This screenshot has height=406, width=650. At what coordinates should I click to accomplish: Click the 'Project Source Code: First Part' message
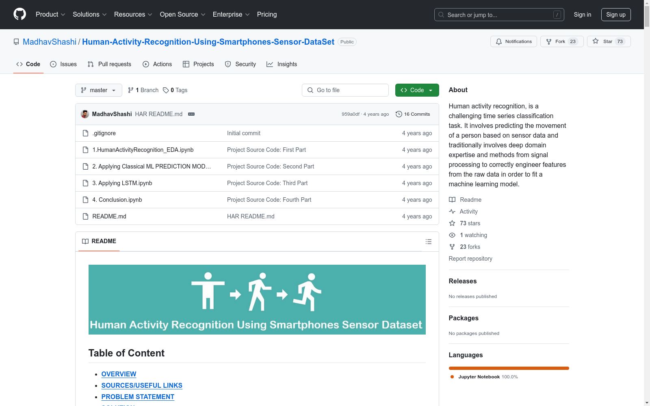point(266,150)
